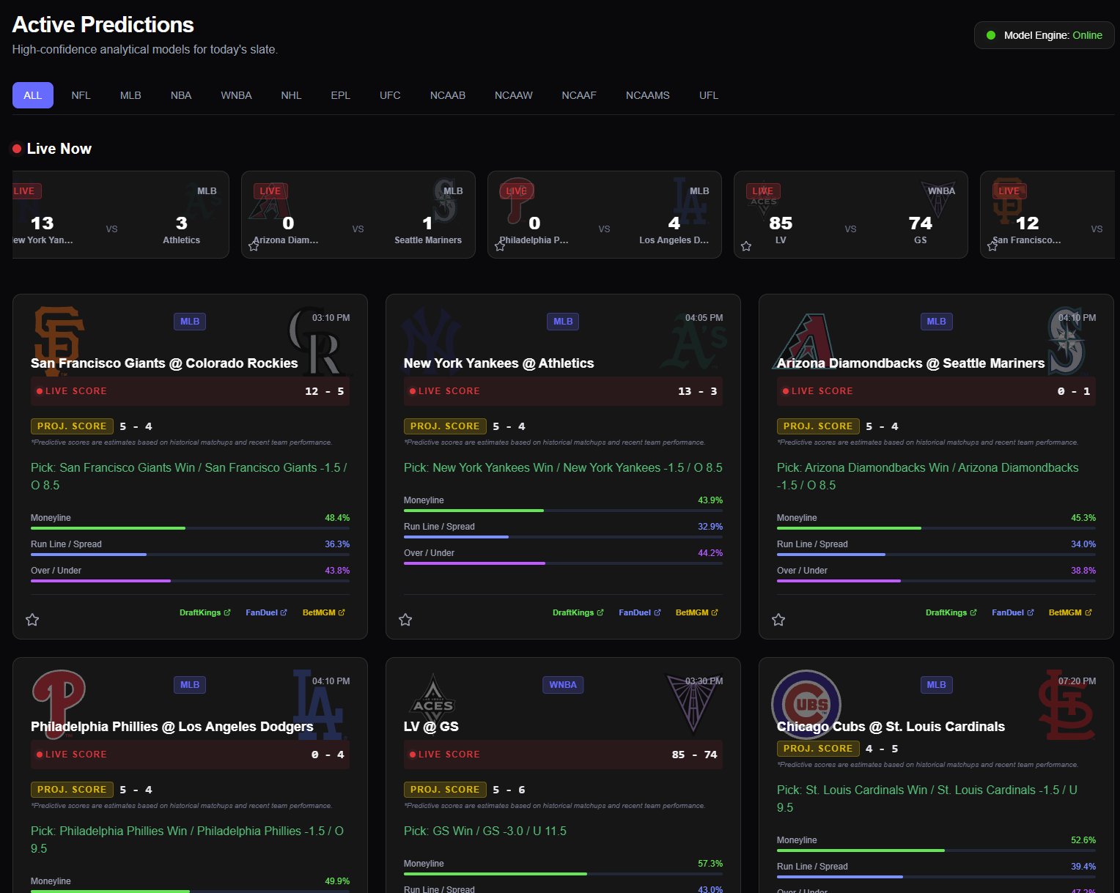Click the Model Engine Online status badge

coord(1045,35)
